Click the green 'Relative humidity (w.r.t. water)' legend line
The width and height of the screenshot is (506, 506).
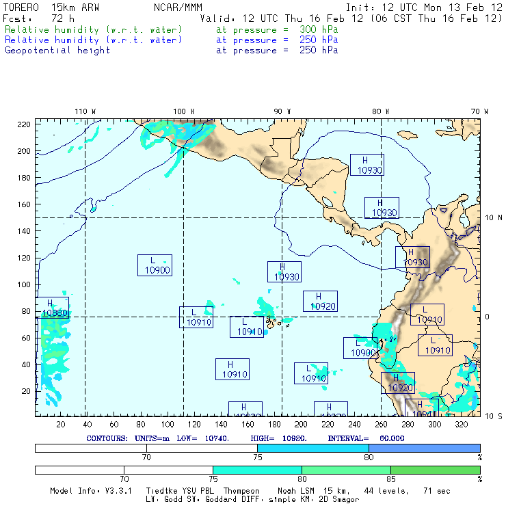pyautogui.click(x=93, y=29)
